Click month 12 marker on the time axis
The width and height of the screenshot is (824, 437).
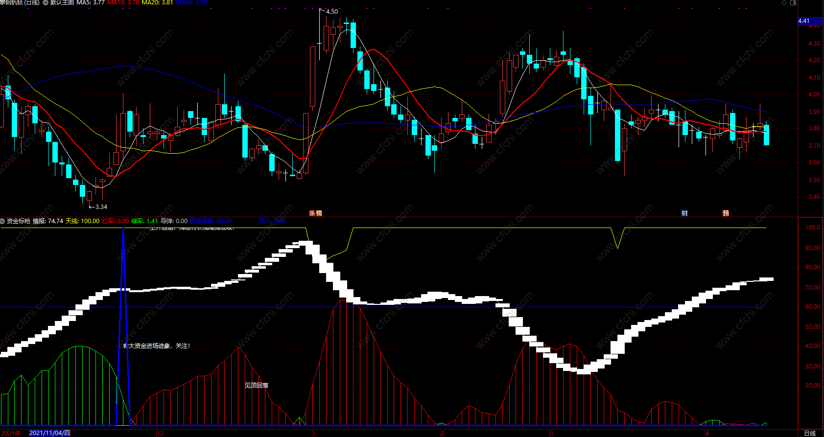pos(161,433)
